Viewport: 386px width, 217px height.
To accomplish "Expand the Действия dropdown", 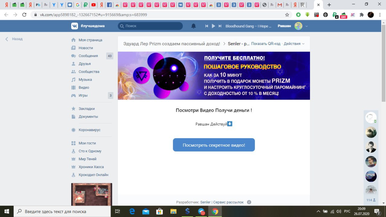I will point(294,44).
